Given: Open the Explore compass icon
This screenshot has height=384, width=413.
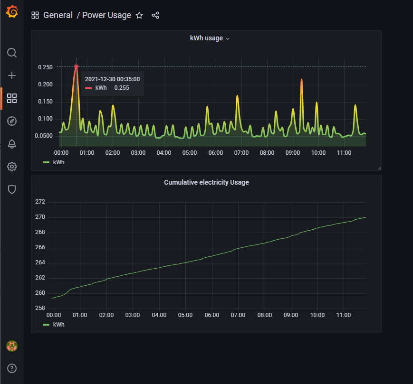Looking at the screenshot, I should pyautogui.click(x=12, y=121).
